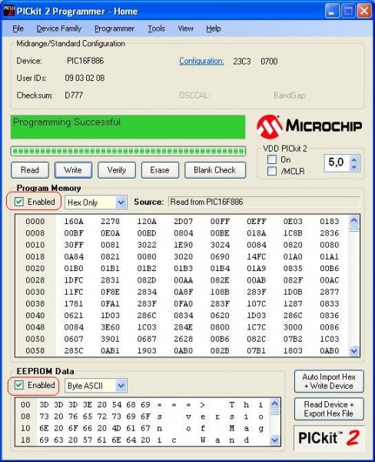This screenshot has height=462, width=375.
Task: Open the Byte ASCII dropdown
Action: pos(121,386)
